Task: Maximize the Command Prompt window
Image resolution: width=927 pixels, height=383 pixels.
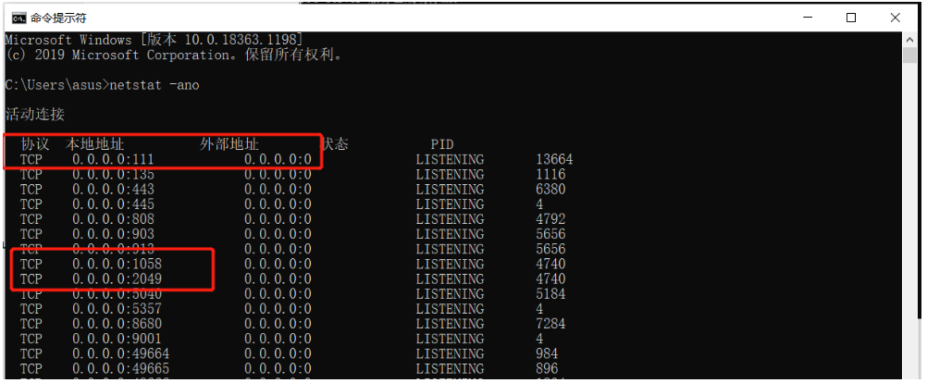Action: tap(851, 18)
